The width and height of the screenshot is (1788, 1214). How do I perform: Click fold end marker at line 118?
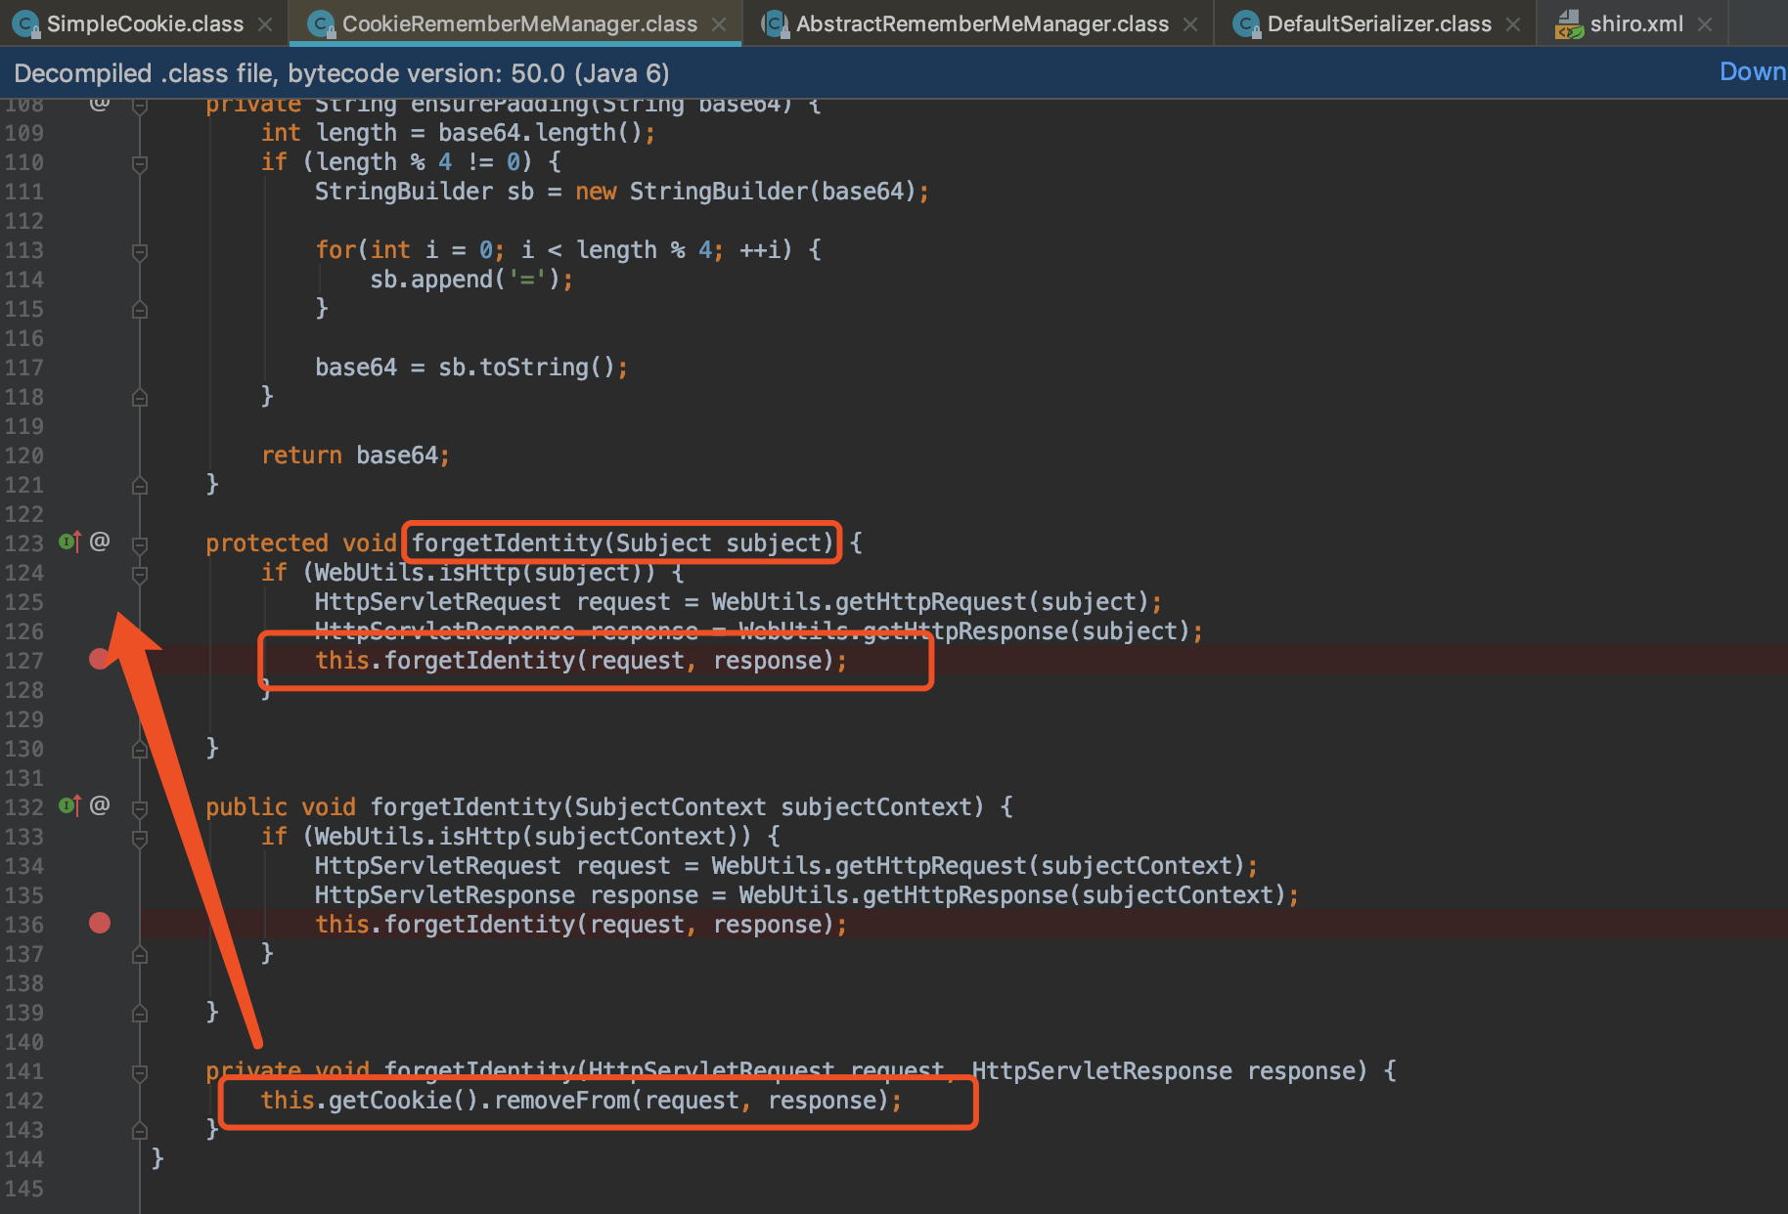pyautogui.click(x=140, y=398)
